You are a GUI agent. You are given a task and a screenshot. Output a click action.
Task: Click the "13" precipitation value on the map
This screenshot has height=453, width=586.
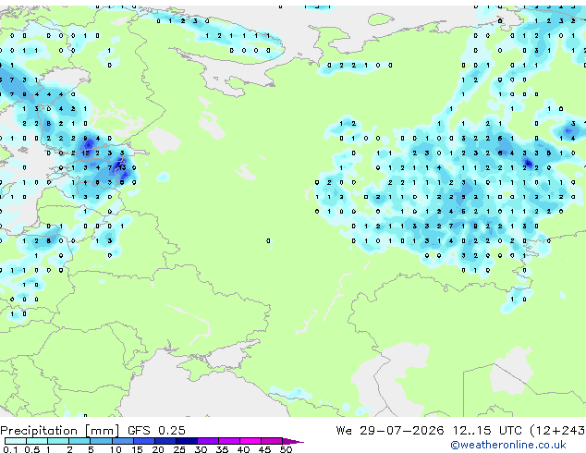tap(122, 168)
